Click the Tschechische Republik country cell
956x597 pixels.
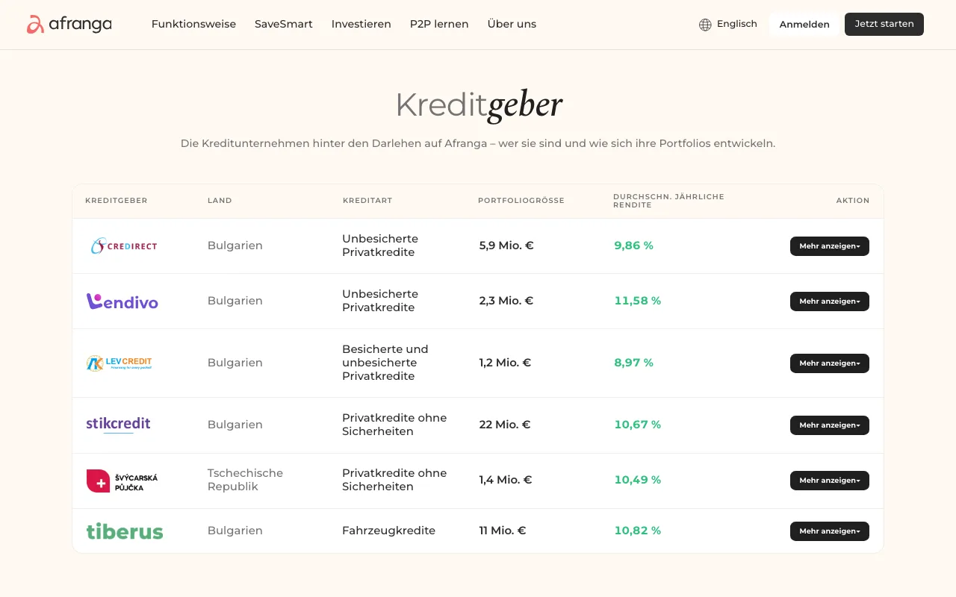tap(245, 480)
